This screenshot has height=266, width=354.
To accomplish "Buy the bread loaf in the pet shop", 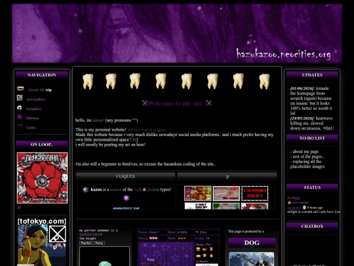I will (198, 256).
